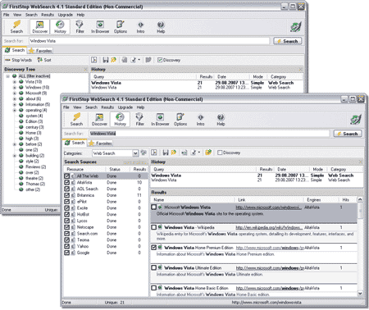Select Search tab in back window
The width and height of the screenshot is (369, 310).
tap(15, 50)
